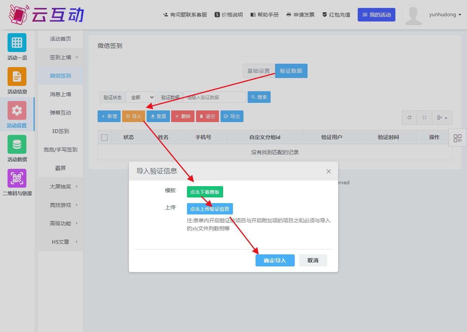Tick the select-all checkbox in table header
Viewport: 467px width, 332px height.
point(104,138)
